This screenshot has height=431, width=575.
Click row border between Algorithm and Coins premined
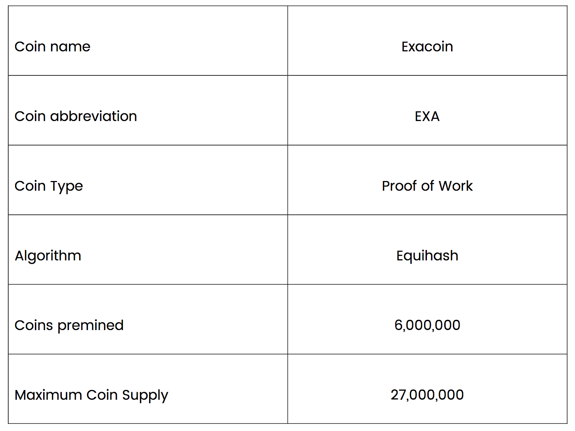point(144,284)
